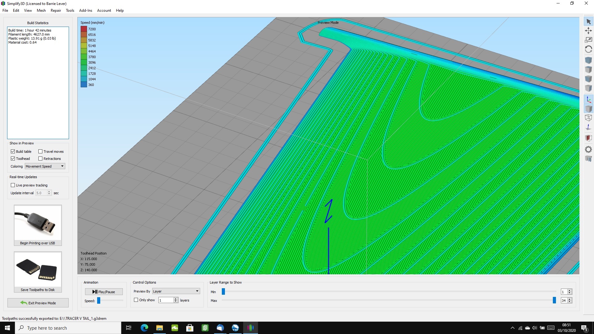Image resolution: width=594 pixels, height=334 pixels.
Task: Check the Only show layers box
Action: tap(136, 300)
